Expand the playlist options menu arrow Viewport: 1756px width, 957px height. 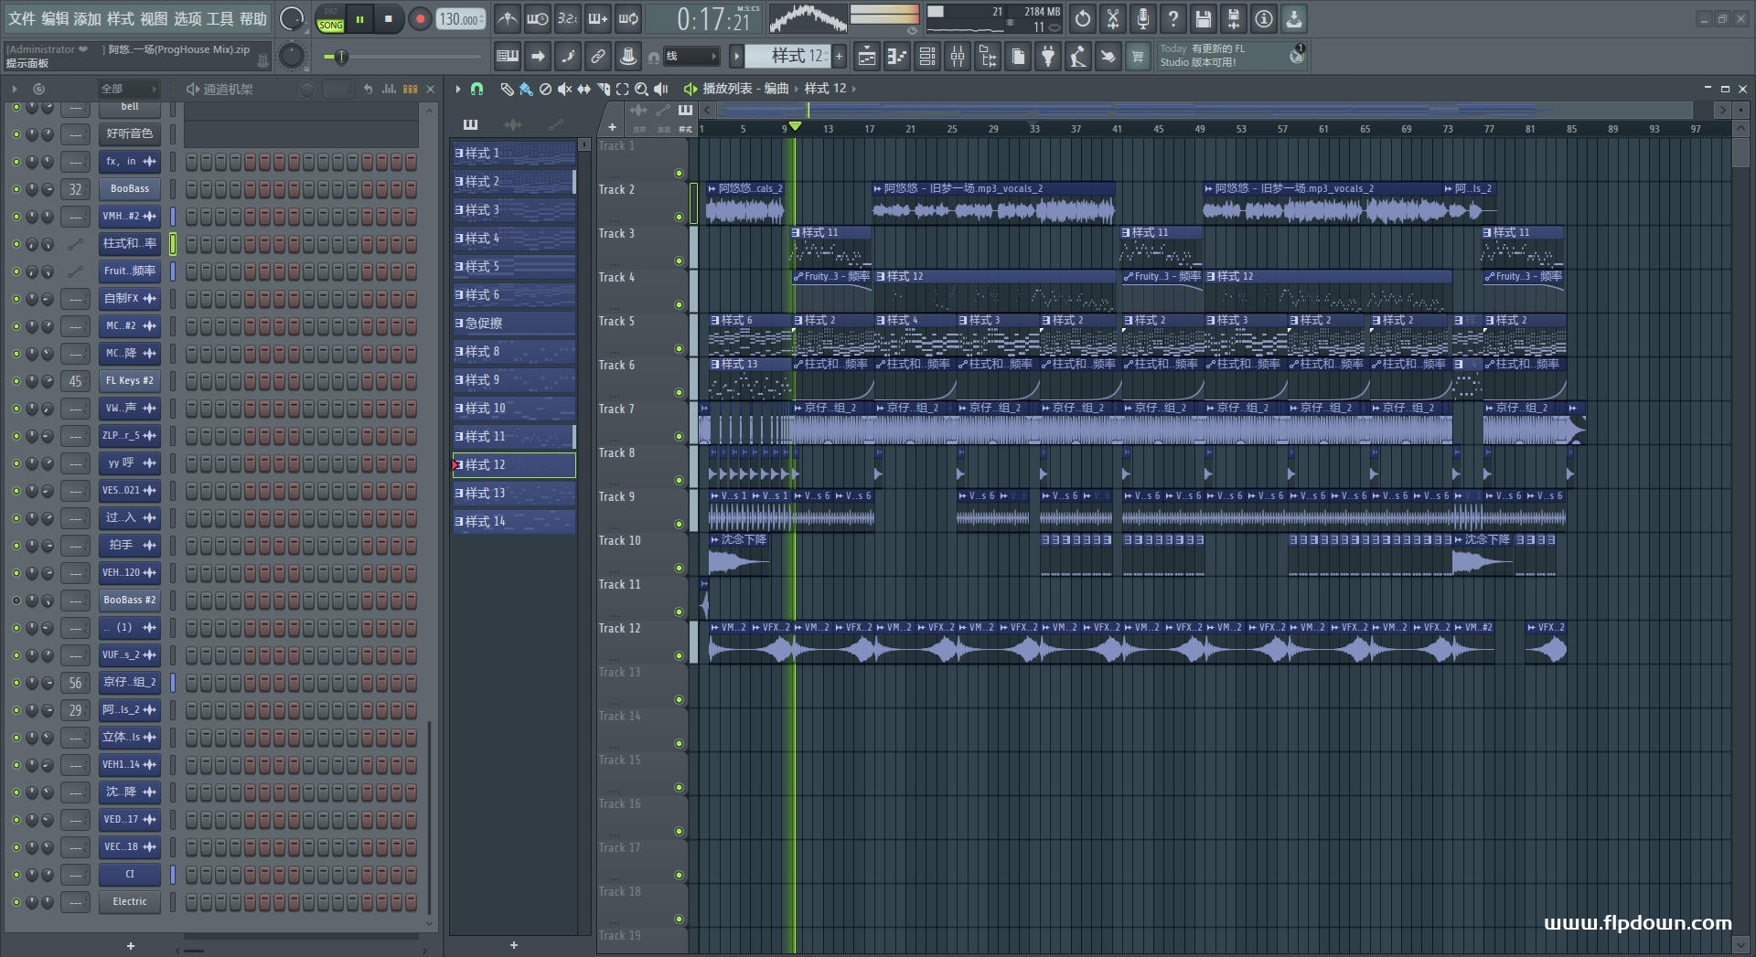[x=458, y=89]
